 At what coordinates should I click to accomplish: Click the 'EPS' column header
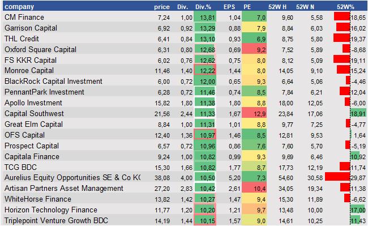(229, 7)
